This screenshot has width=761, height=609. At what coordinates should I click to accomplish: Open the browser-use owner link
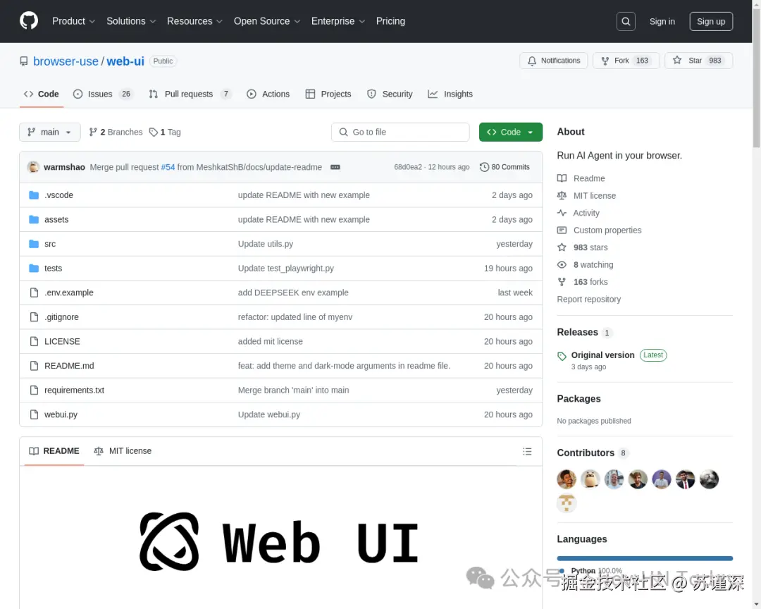tap(66, 61)
